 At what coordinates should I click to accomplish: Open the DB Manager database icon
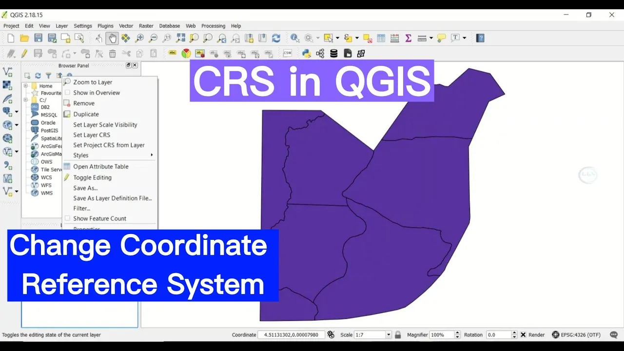(x=334, y=53)
